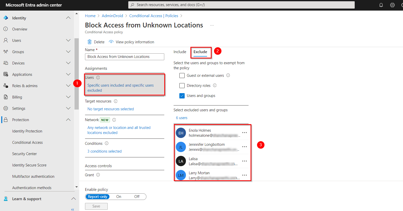Click info icon beside Conditions
Viewport: 403px width, 211px height.
pyautogui.click(x=107, y=143)
